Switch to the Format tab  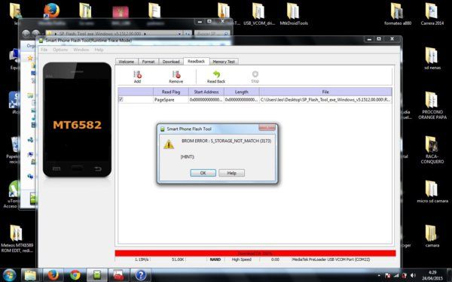(148, 62)
